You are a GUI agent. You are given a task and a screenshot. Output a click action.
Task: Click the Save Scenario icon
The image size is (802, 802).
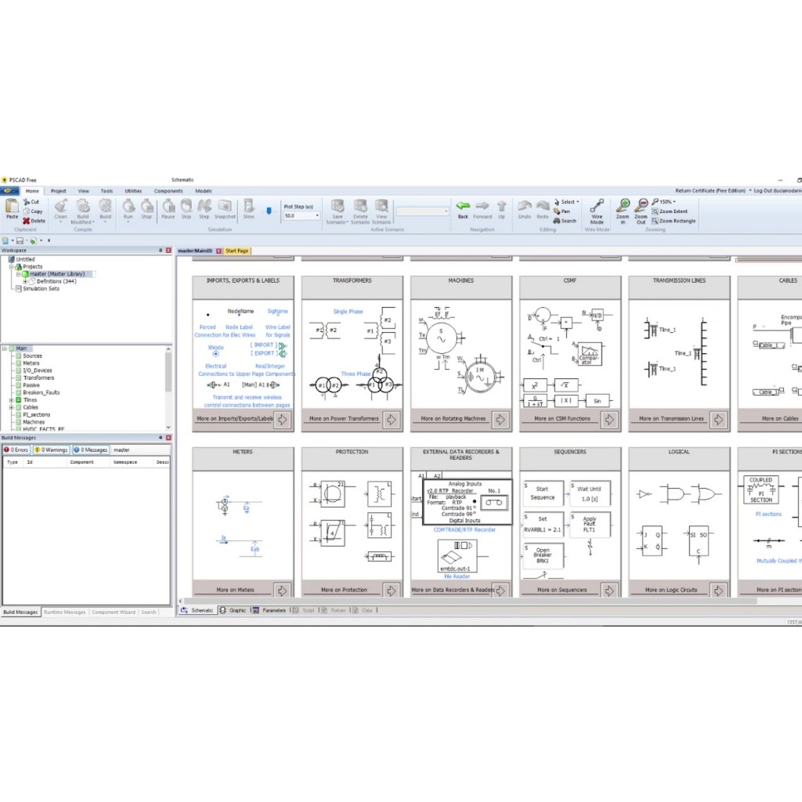338,206
